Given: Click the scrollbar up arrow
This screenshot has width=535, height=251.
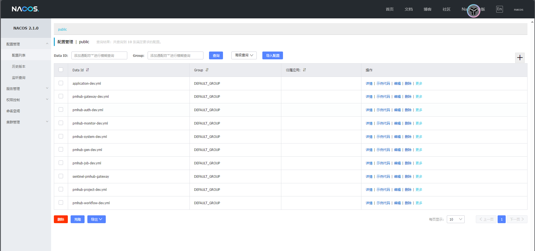Looking at the screenshot, I should [x=532, y=21].
